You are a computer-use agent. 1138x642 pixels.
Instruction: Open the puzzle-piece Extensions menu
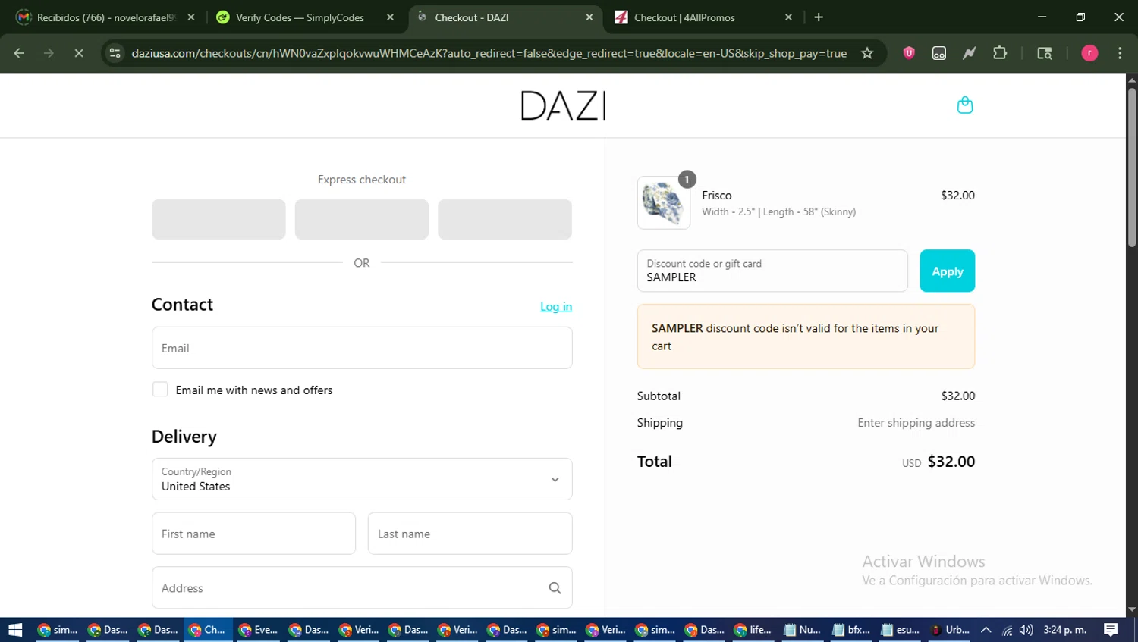tap(1000, 53)
